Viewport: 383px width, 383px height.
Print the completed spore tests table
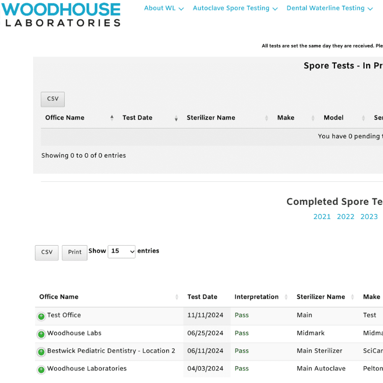point(75,252)
